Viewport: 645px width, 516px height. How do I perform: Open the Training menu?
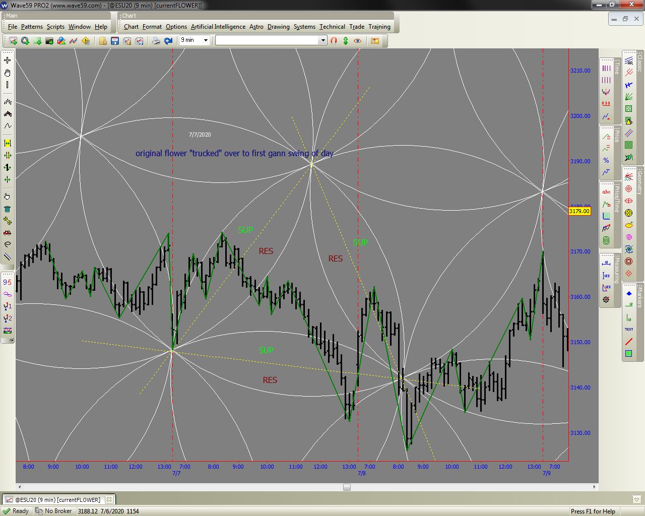379,27
